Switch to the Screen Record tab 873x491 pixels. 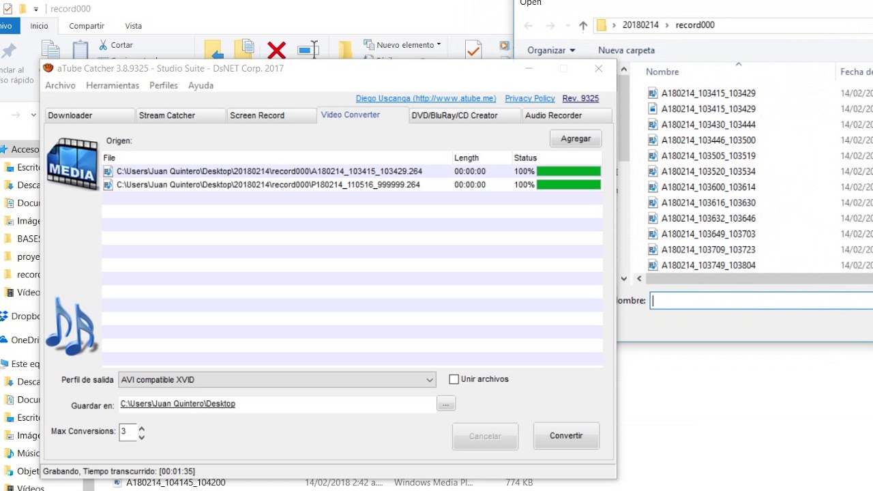click(271, 116)
